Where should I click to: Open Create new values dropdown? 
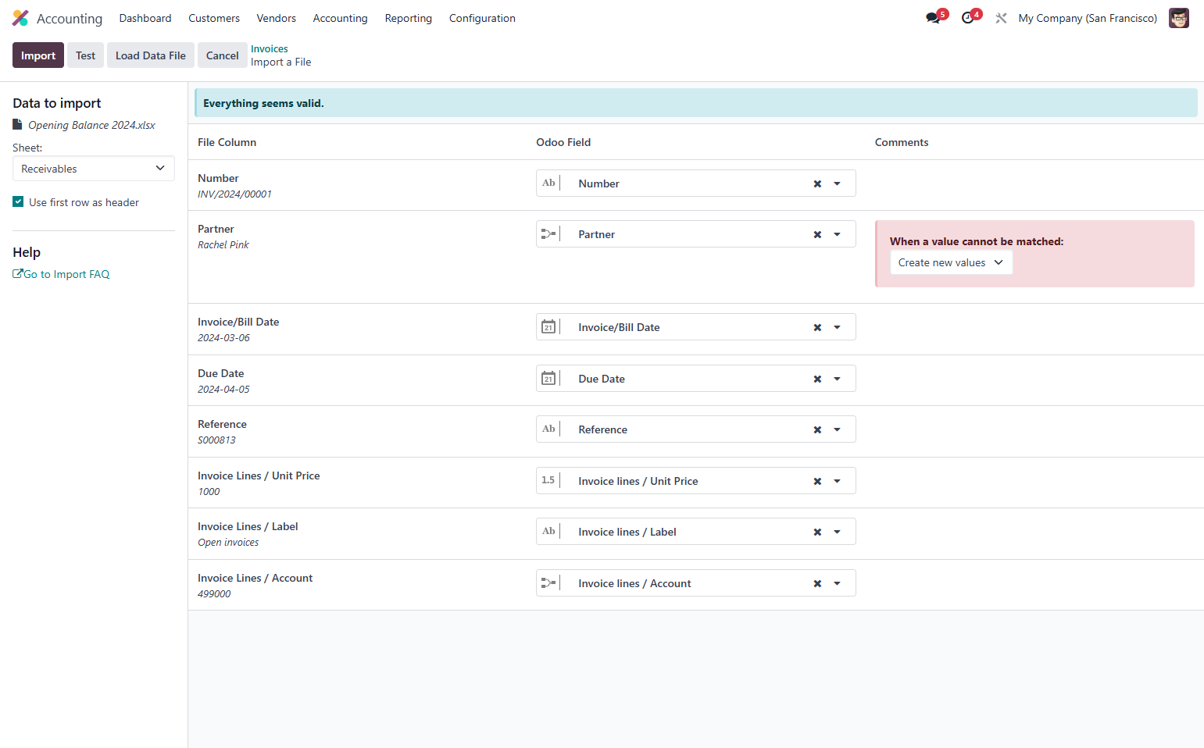(x=951, y=262)
